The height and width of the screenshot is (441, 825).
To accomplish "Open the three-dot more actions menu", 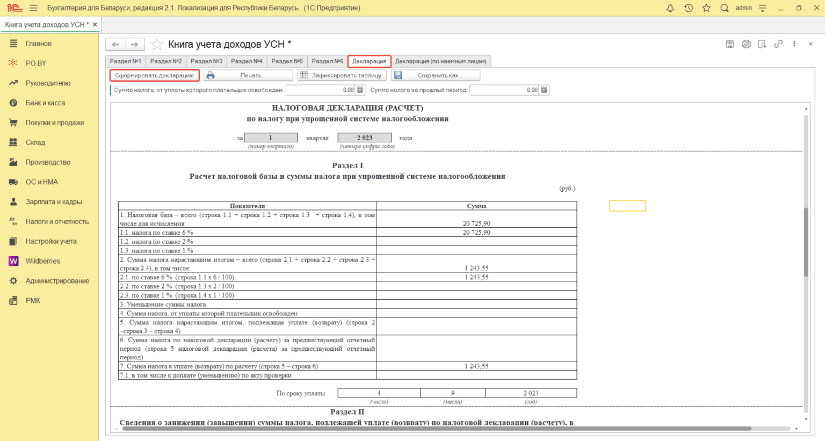I will [794, 44].
